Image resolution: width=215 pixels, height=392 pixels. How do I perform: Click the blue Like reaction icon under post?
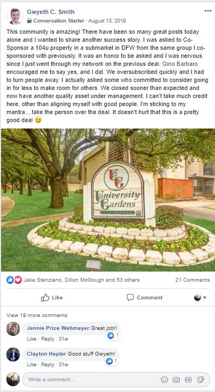pos(10,280)
